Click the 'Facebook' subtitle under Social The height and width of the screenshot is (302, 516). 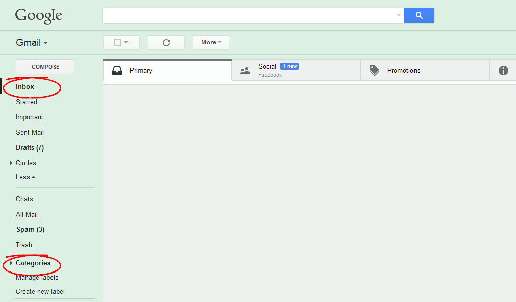(270, 75)
